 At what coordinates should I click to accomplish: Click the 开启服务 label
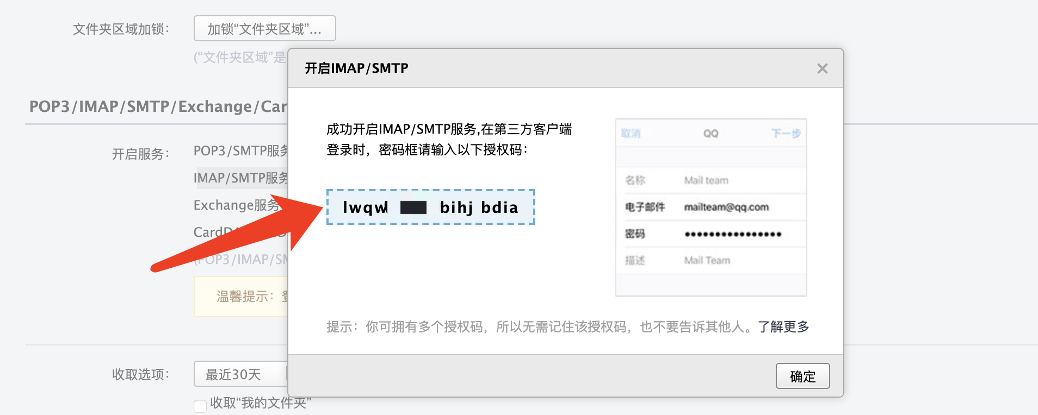(141, 154)
